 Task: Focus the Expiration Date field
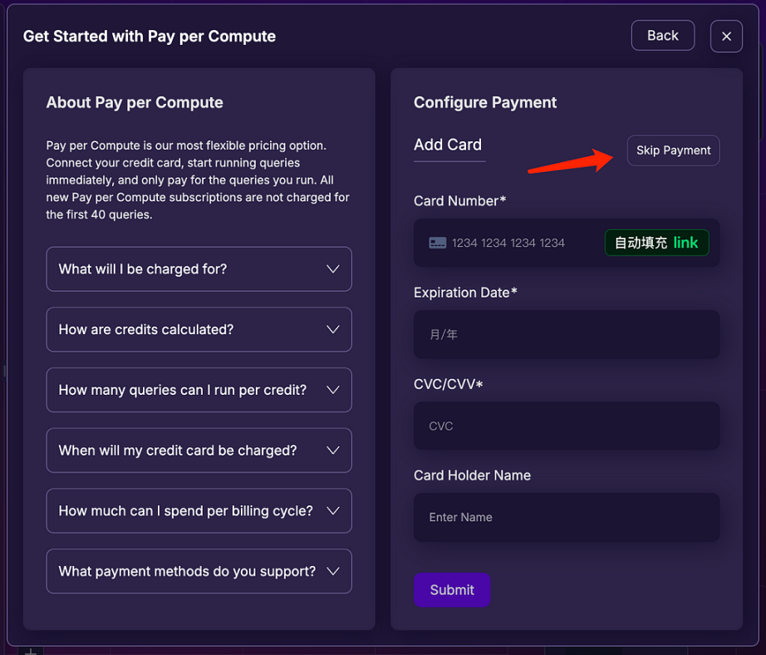click(567, 335)
